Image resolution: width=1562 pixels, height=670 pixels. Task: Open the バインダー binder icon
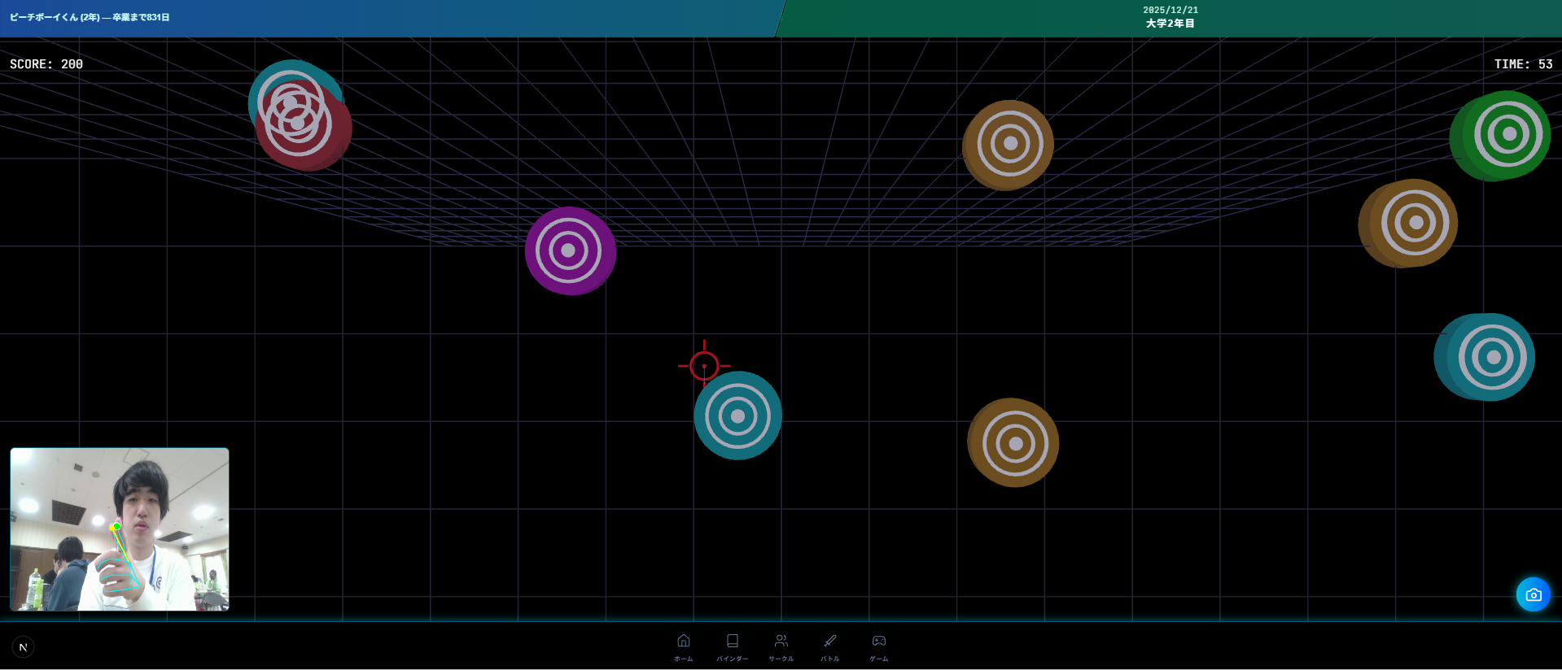click(x=732, y=647)
